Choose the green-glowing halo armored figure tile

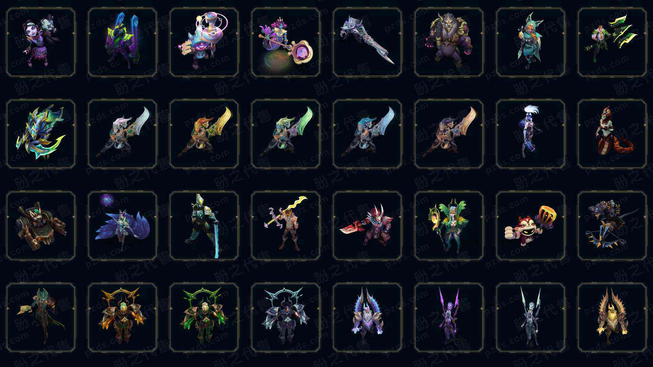coord(204,317)
